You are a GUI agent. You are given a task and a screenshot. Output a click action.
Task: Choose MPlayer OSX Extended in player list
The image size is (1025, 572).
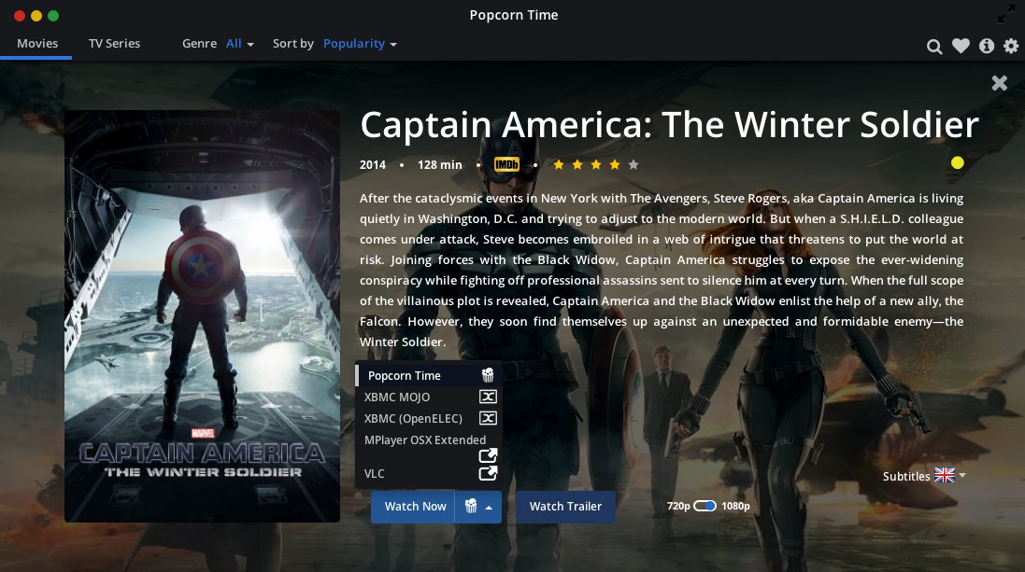[429, 447]
